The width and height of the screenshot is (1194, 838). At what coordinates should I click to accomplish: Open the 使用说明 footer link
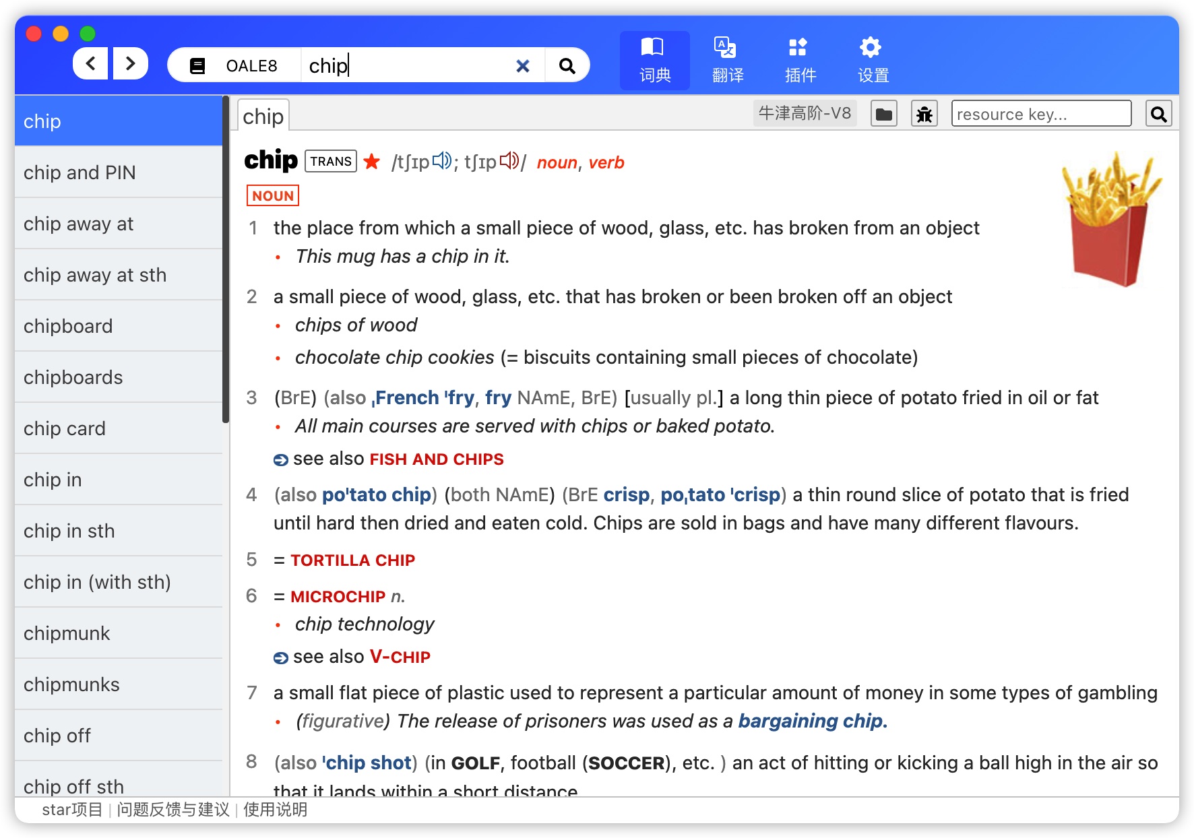point(275,810)
